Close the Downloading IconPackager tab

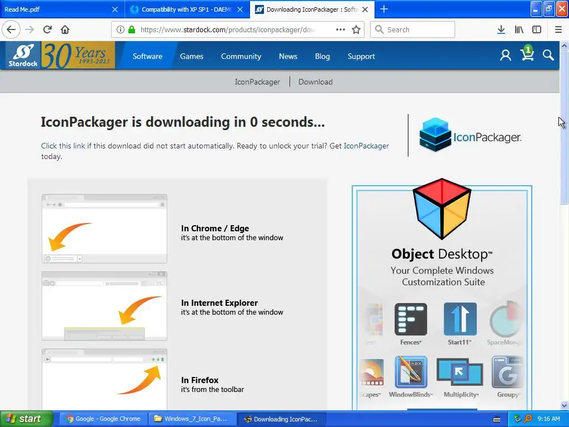click(x=366, y=9)
